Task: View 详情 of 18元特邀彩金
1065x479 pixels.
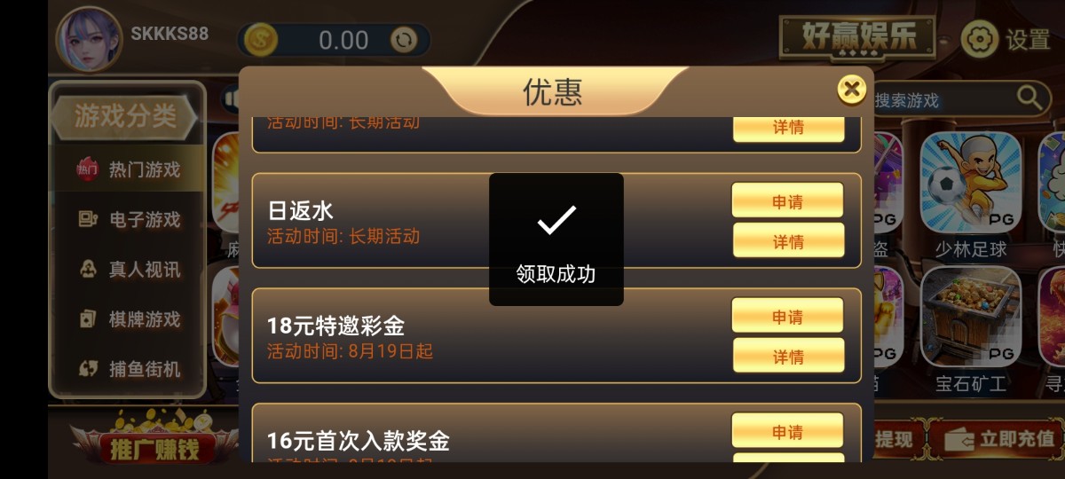Action: click(x=787, y=356)
